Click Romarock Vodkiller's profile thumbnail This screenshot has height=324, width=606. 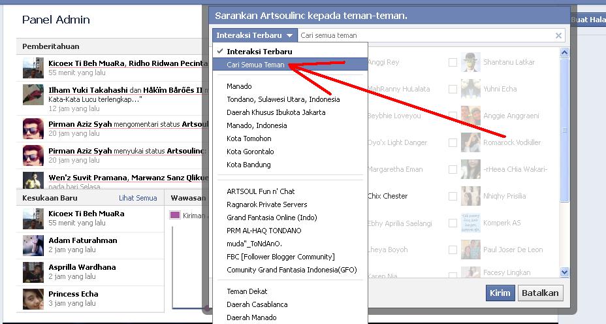coord(471,142)
